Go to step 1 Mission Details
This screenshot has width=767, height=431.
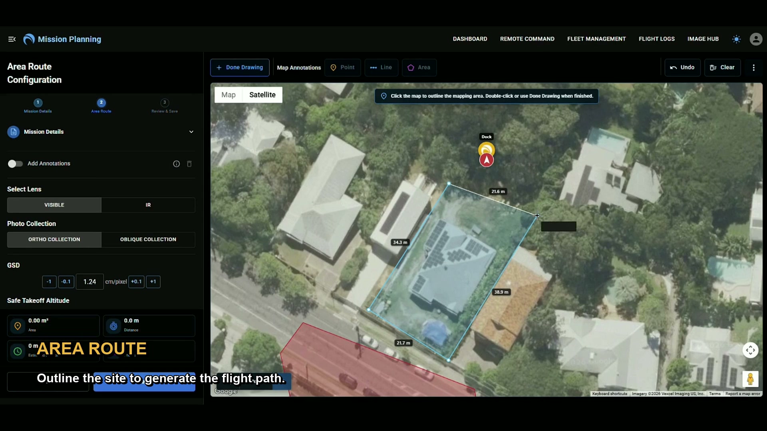[38, 106]
